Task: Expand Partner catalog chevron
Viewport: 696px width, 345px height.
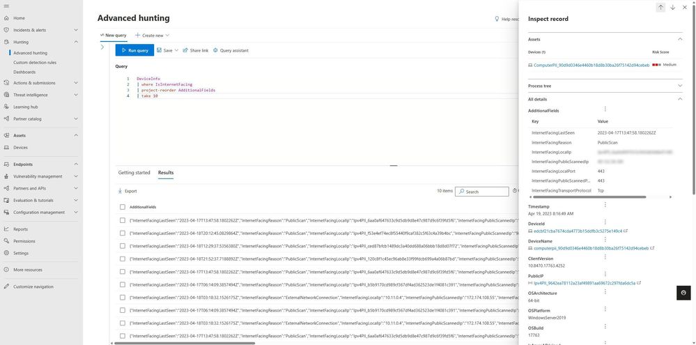Action: coord(76,119)
